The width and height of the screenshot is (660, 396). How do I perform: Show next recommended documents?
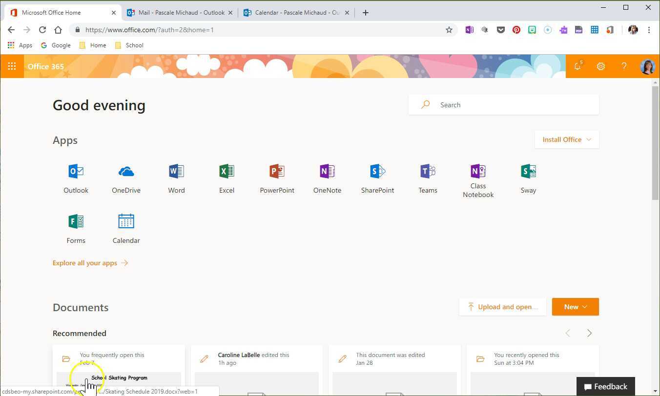coord(589,333)
